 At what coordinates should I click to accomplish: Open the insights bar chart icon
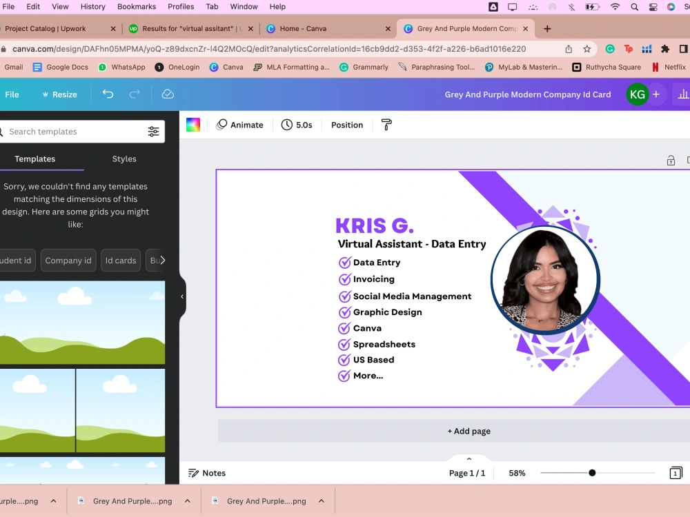click(x=682, y=94)
